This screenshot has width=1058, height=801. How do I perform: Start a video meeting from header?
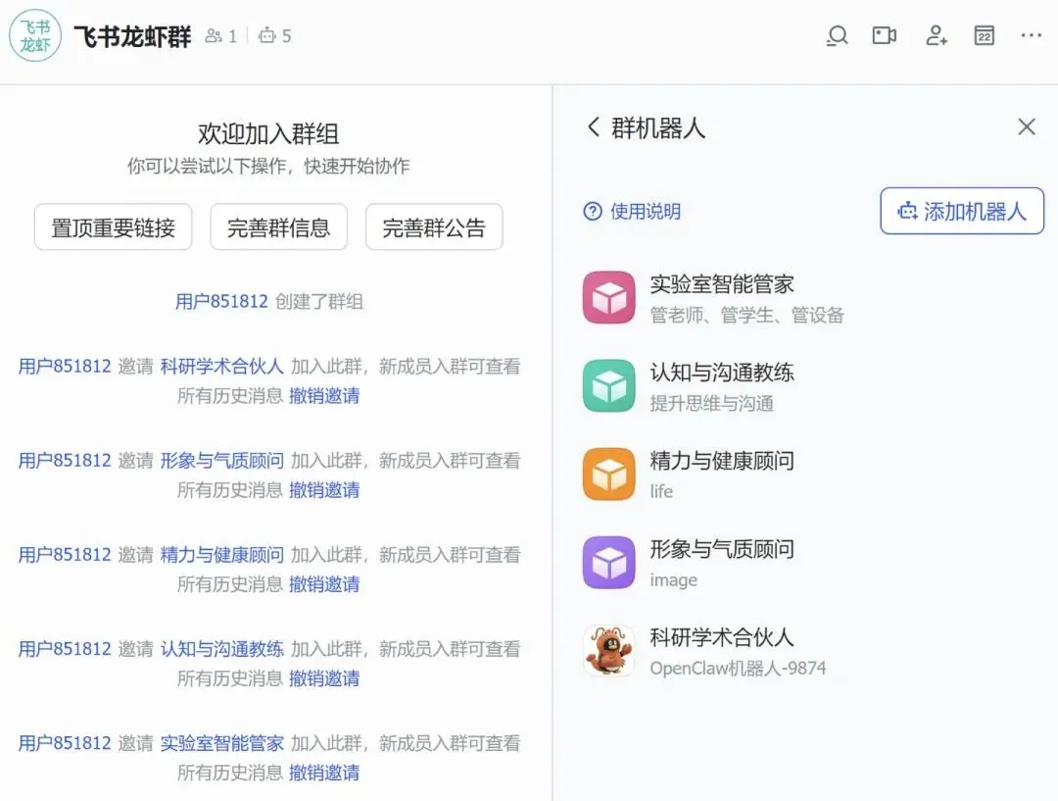[884, 36]
